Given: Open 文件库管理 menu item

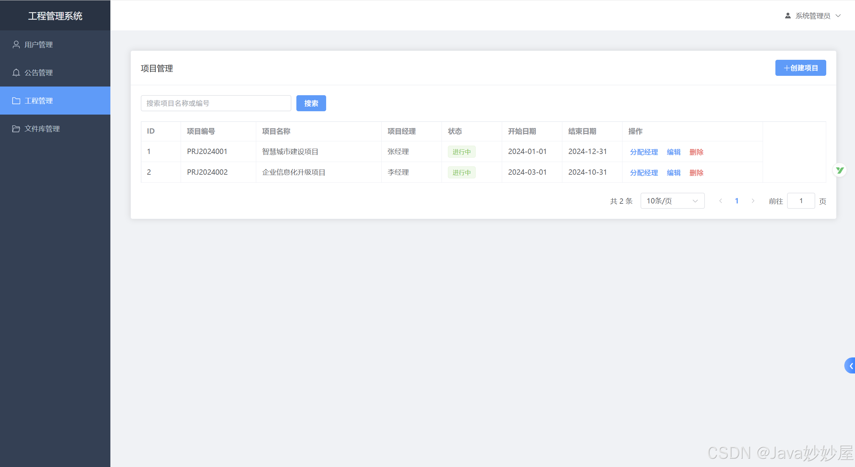Looking at the screenshot, I should [x=55, y=129].
